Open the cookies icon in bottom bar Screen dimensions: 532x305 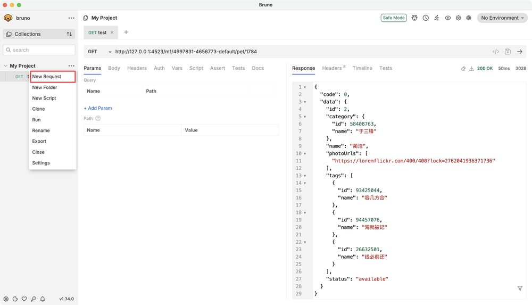point(15,299)
